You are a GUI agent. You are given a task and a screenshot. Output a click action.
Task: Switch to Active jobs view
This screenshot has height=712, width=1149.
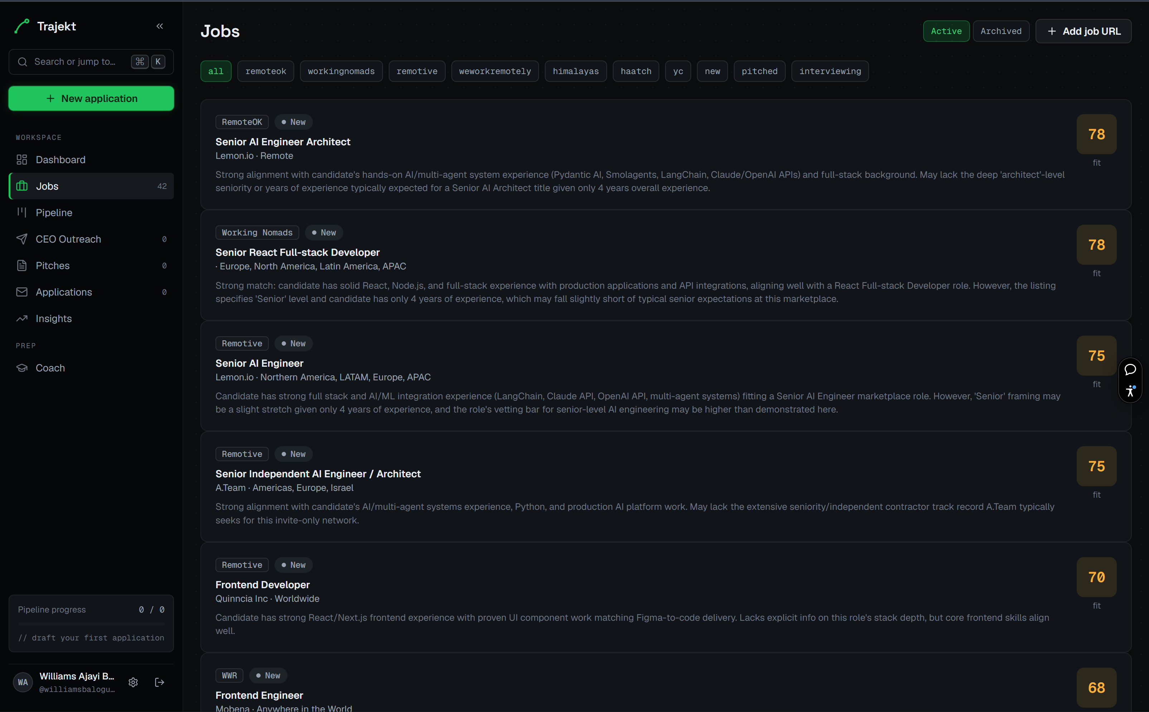(946, 31)
